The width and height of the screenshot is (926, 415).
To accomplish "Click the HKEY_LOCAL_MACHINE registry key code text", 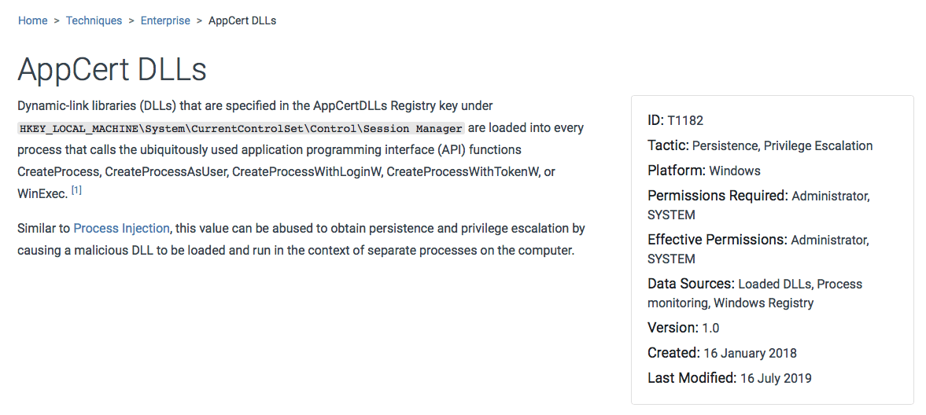I will pyautogui.click(x=241, y=128).
